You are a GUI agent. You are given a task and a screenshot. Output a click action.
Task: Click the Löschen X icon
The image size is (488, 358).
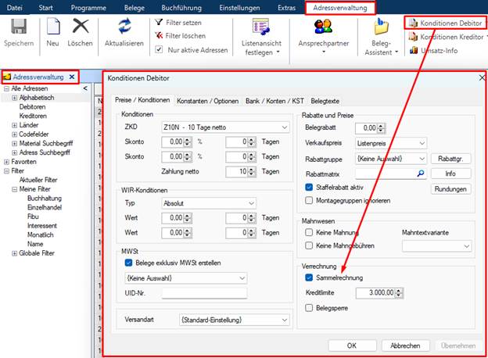click(x=81, y=26)
